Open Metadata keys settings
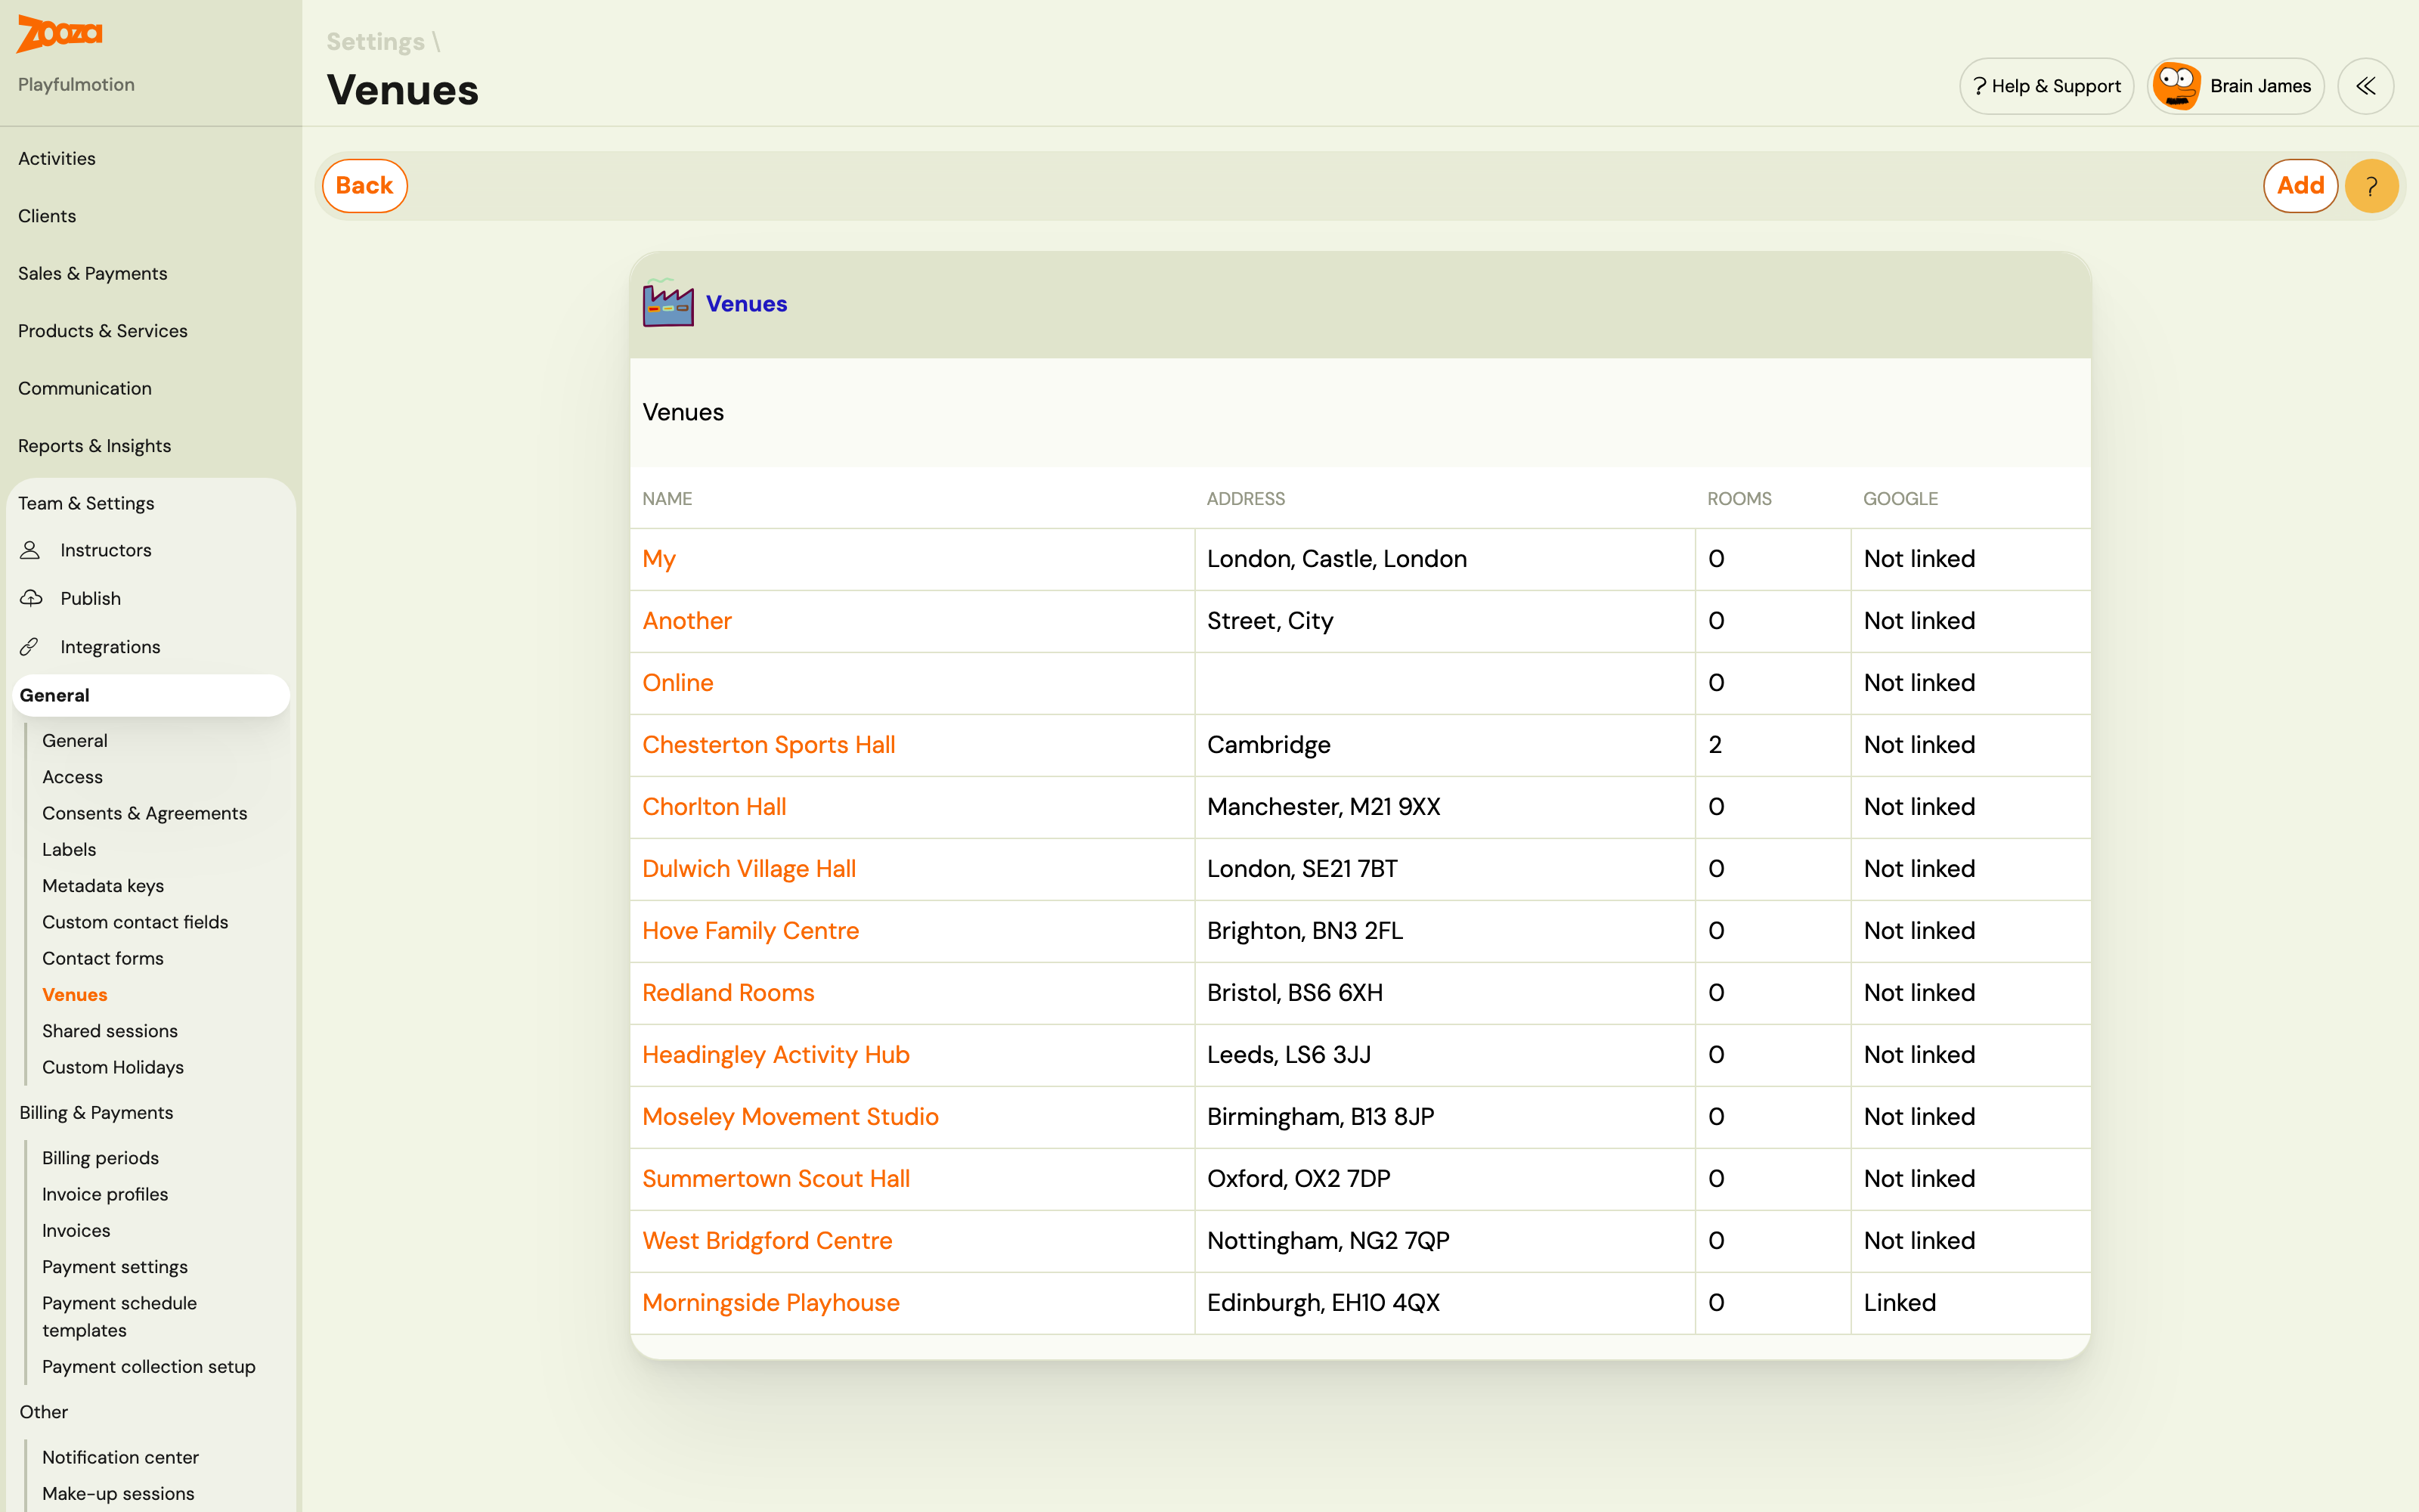Viewport: 2419px width, 1512px height. click(103, 886)
